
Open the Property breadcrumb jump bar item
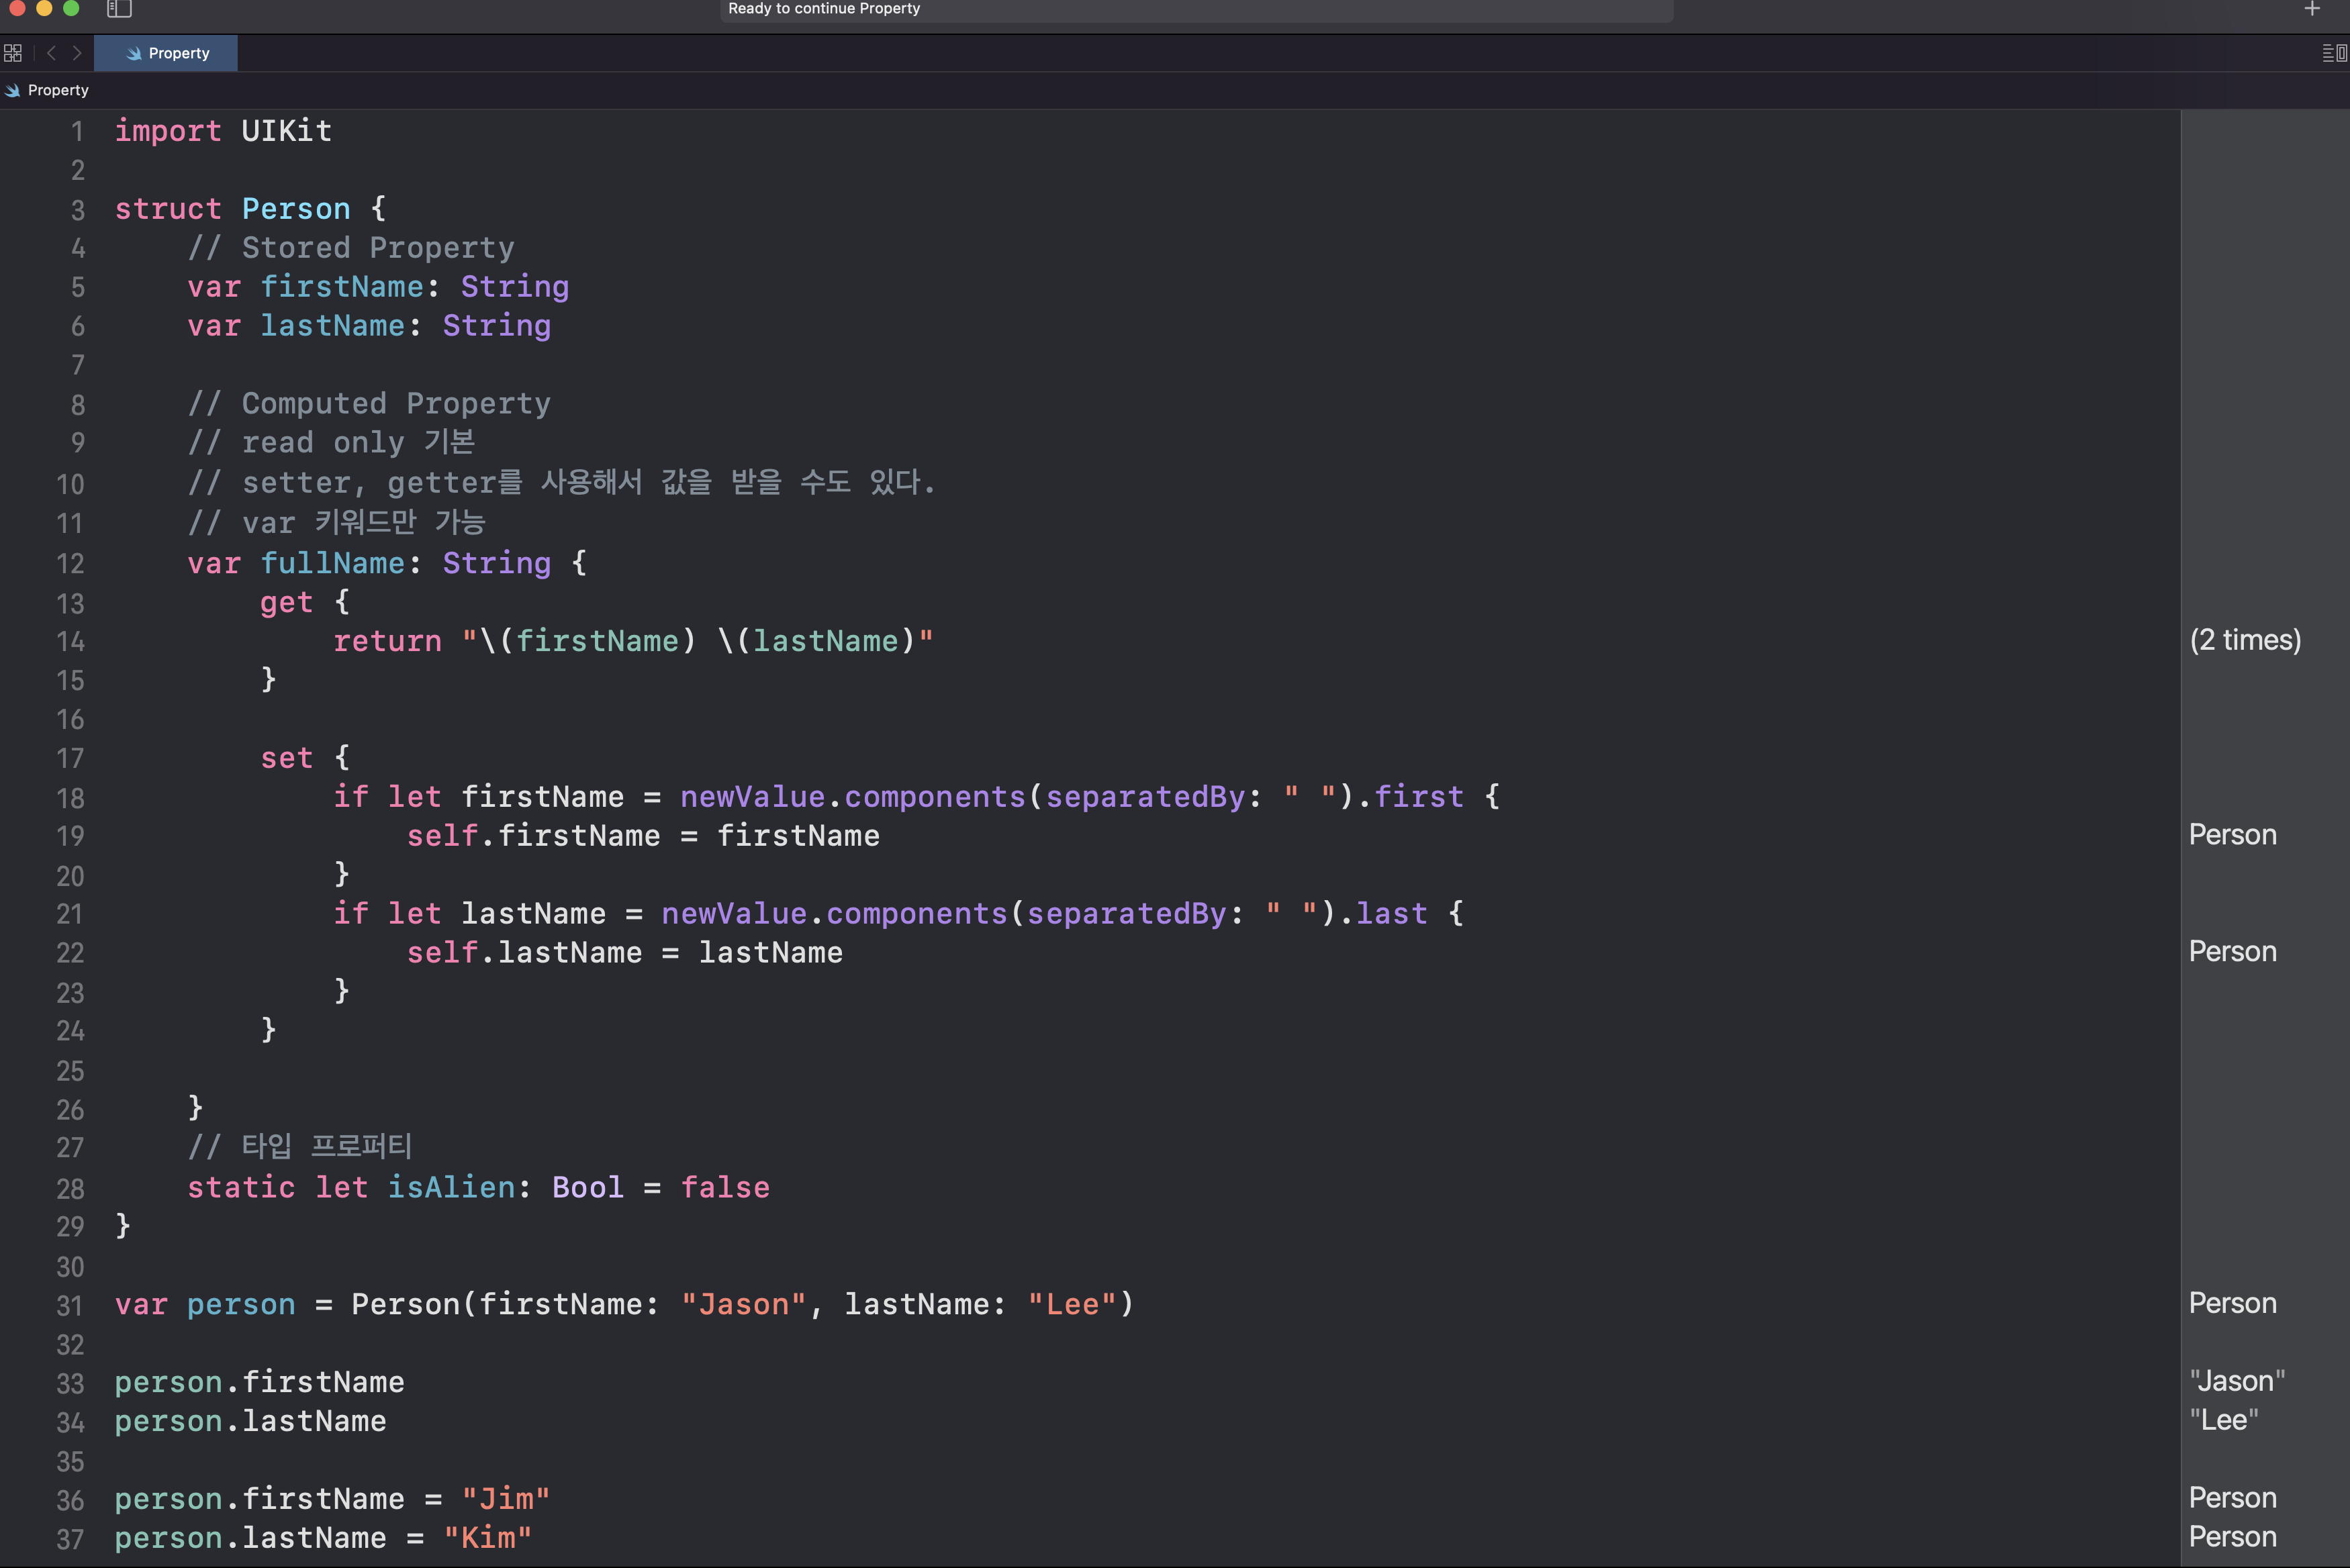coord(58,90)
